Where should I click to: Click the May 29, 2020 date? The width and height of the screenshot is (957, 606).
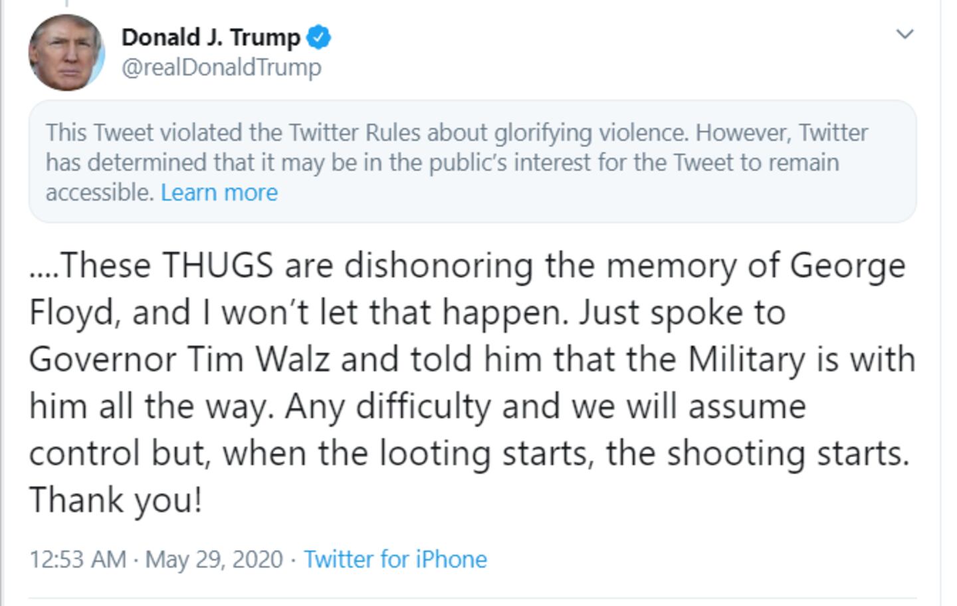(214, 559)
